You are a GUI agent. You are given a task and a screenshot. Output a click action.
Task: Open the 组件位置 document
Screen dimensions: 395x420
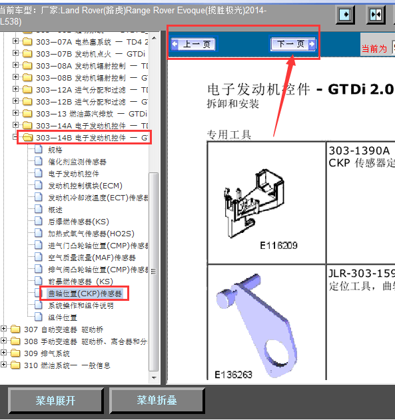click(x=63, y=317)
